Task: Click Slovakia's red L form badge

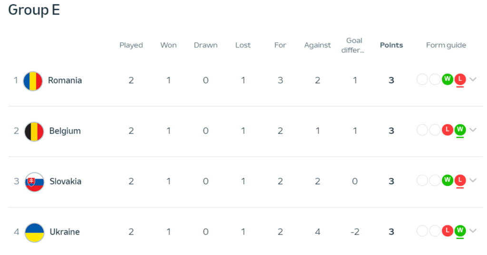Action: click(x=460, y=180)
